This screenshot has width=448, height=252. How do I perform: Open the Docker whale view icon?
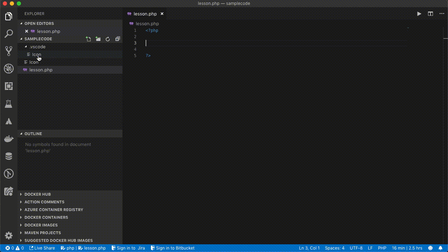tap(9, 139)
